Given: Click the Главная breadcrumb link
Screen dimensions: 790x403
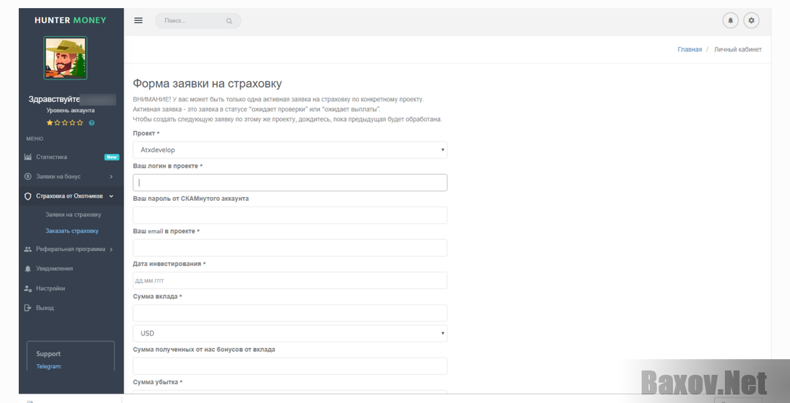Looking at the screenshot, I should coord(689,49).
